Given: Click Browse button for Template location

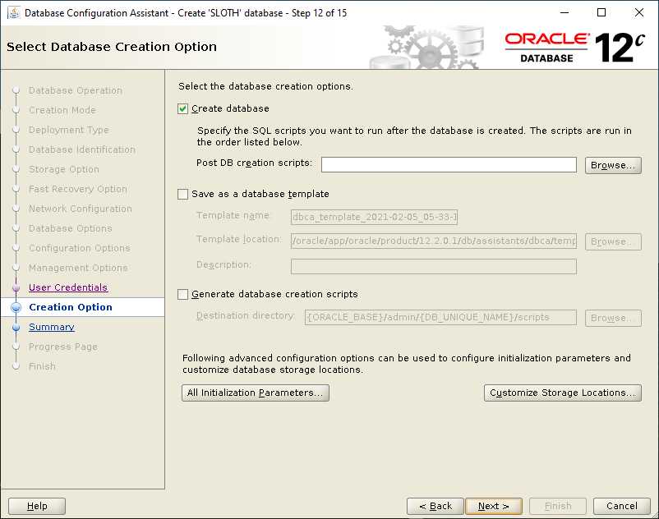Looking at the screenshot, I should click(x=613, y=241).
